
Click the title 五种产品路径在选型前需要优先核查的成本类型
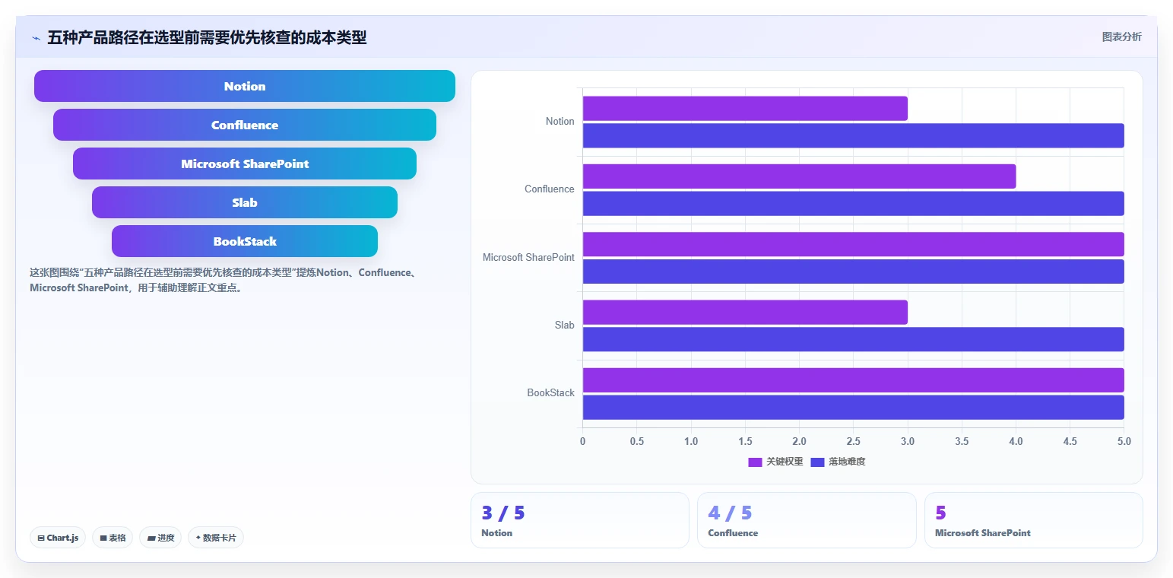pos(207,37)
